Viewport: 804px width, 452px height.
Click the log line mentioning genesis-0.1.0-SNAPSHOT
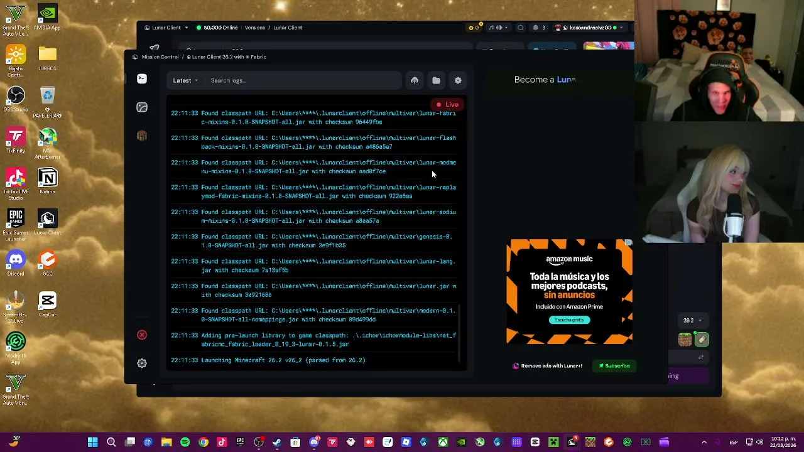coord(313,241)
